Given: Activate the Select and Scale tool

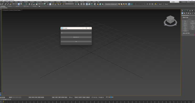Looking at the screenshot, I should coord(34,4).
